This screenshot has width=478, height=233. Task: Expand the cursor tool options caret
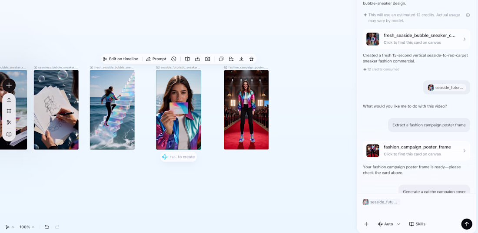[13, 227]
